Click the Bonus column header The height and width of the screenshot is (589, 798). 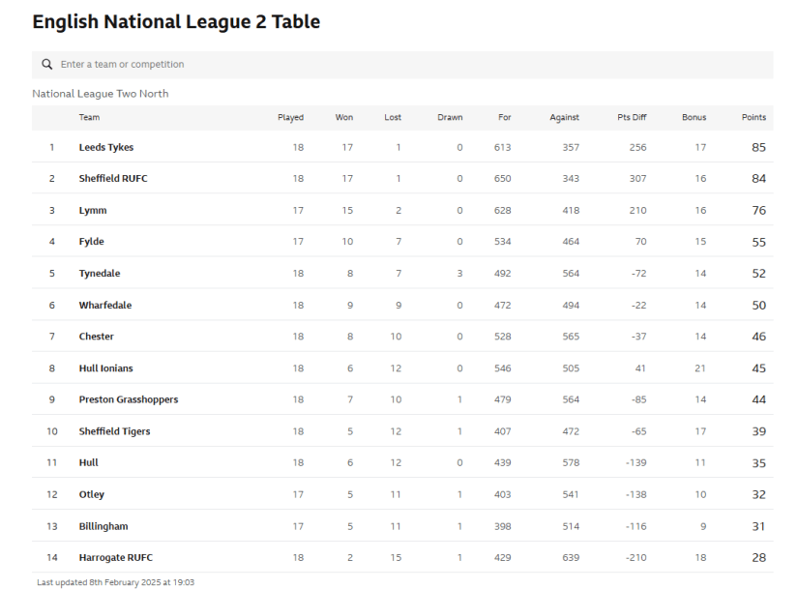point(694,118)
